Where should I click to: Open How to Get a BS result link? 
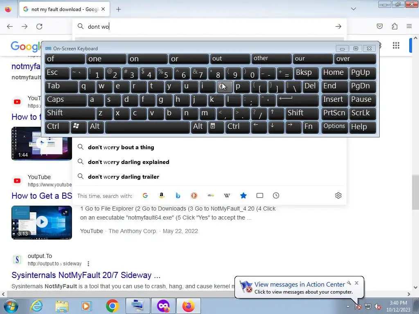point(42,196)
